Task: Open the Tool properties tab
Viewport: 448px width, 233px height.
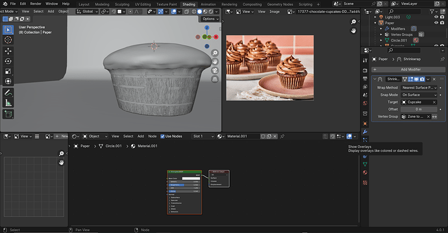Action: (365, 60)
